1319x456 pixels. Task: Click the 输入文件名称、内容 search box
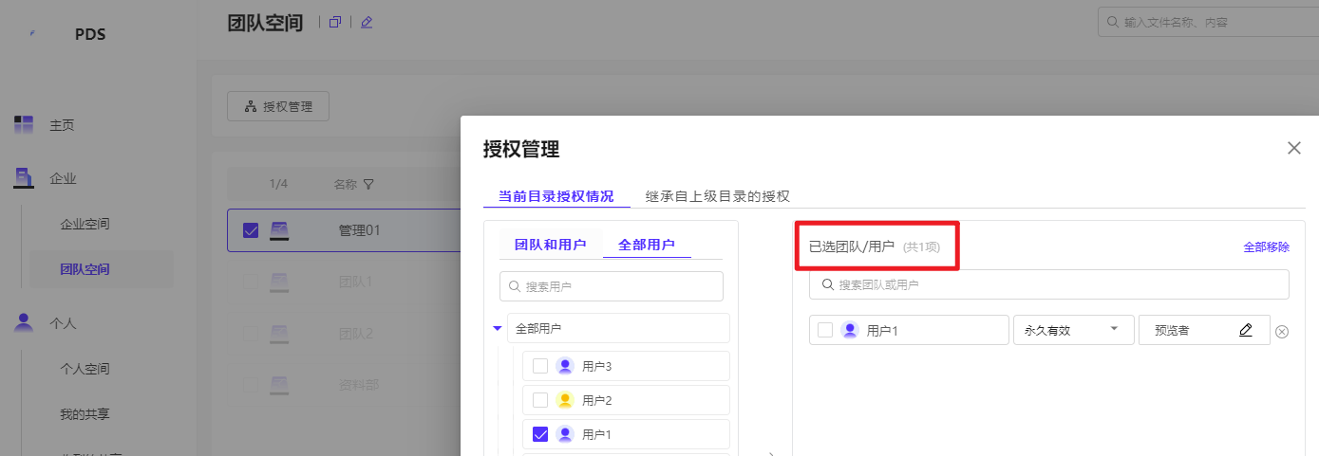click(x=1208, y=21)
